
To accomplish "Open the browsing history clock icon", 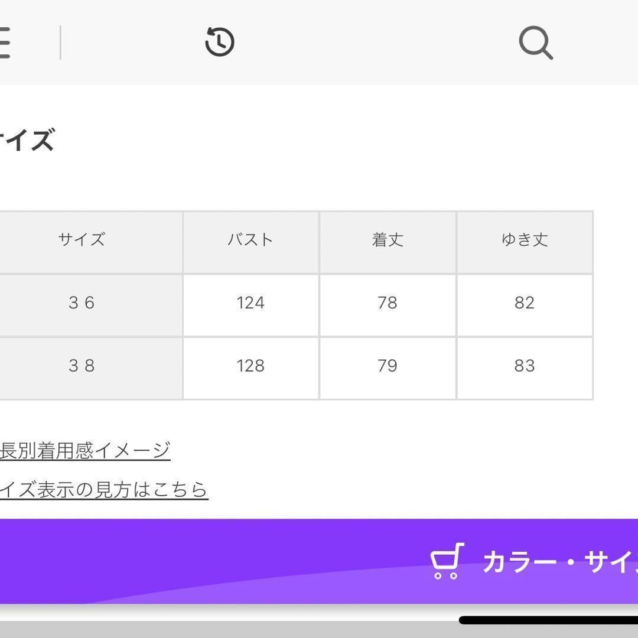I will point(220,41).
